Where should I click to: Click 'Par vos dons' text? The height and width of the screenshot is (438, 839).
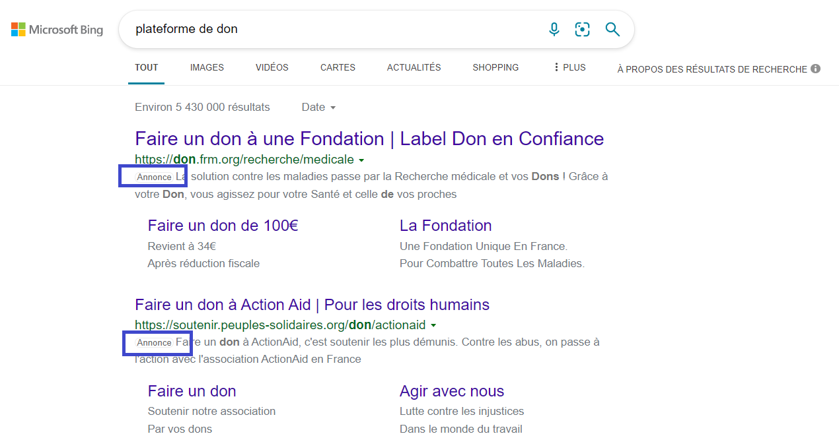click(180, 429)
